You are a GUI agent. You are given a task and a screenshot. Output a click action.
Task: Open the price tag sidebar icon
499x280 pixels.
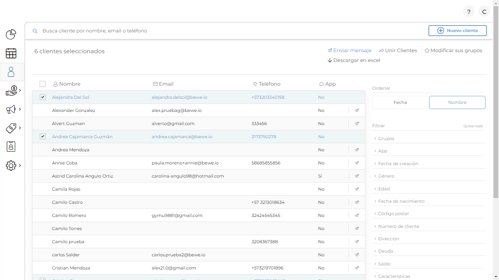coord(11,128)
